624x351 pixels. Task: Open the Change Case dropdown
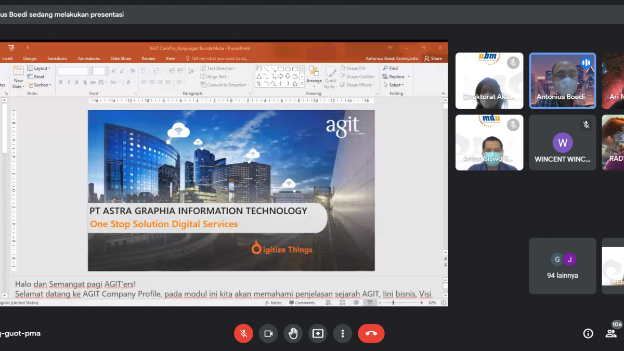point(113,82)
